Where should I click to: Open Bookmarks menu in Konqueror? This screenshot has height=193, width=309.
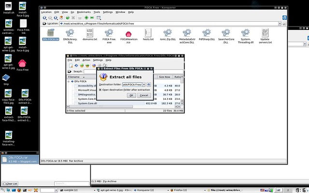pos(84,12)
